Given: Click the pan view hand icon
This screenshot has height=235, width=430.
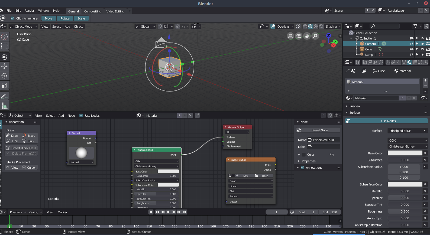Looking at the screenshot, I should (x=307, y=36).
